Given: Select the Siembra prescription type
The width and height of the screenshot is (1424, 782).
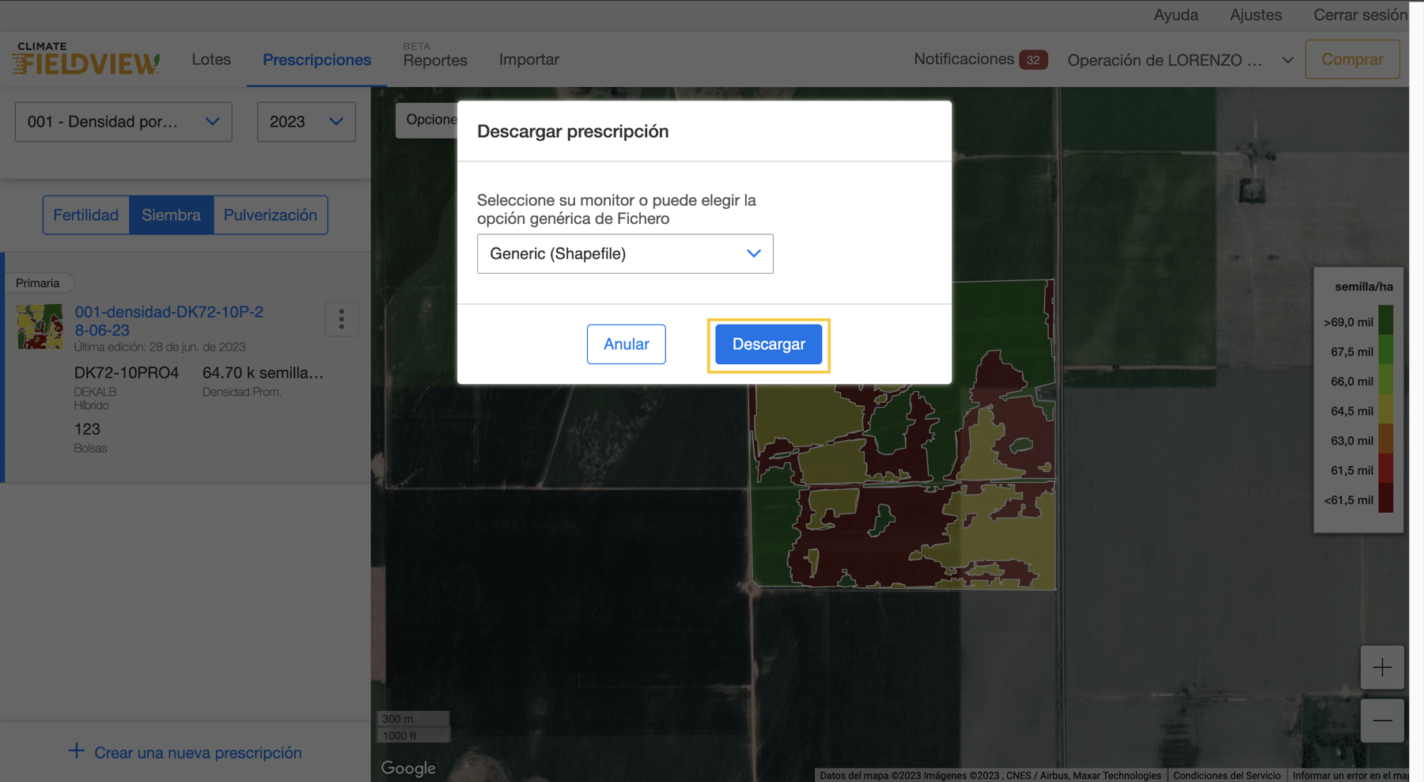Looking at the screenshot, I should pos(171,215).
